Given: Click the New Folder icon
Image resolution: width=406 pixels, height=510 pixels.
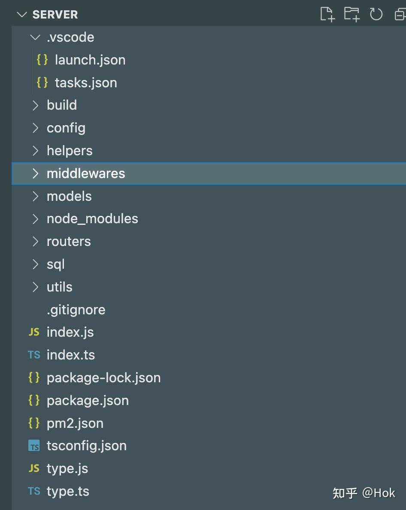Looking at the screenshot, I should click(x=351, y=15).
